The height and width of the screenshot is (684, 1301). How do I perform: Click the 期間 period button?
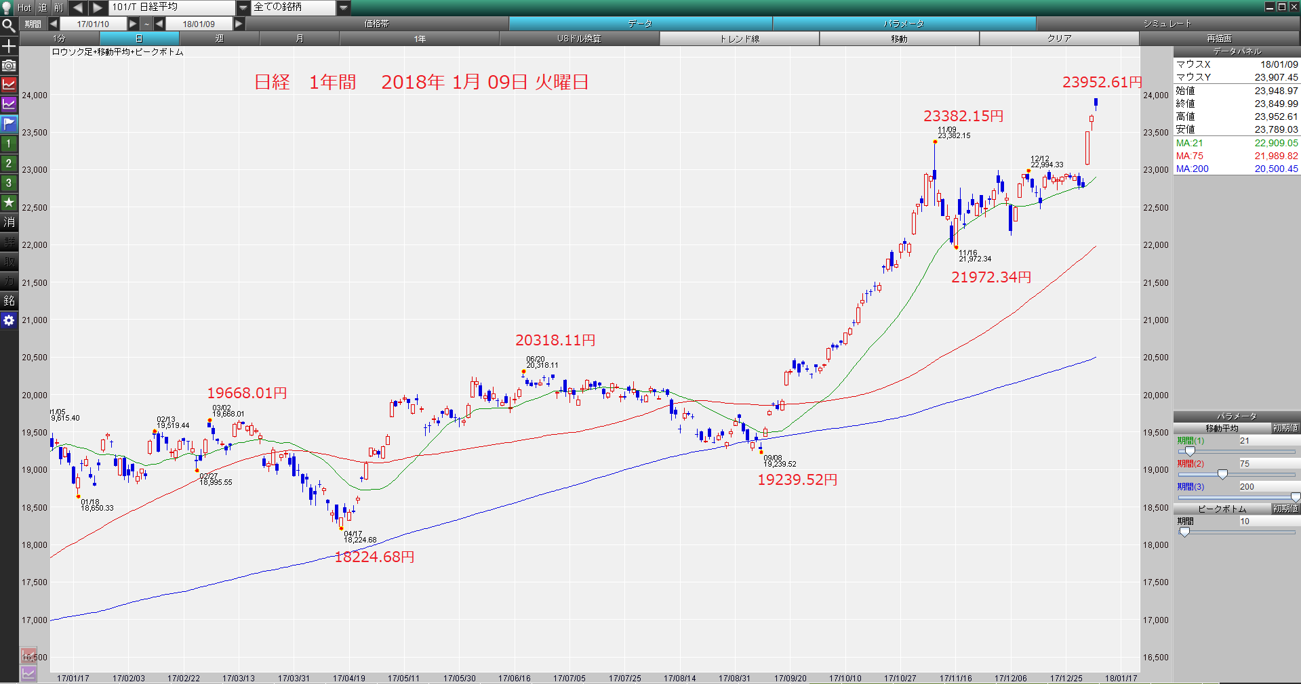coord(33,24)
